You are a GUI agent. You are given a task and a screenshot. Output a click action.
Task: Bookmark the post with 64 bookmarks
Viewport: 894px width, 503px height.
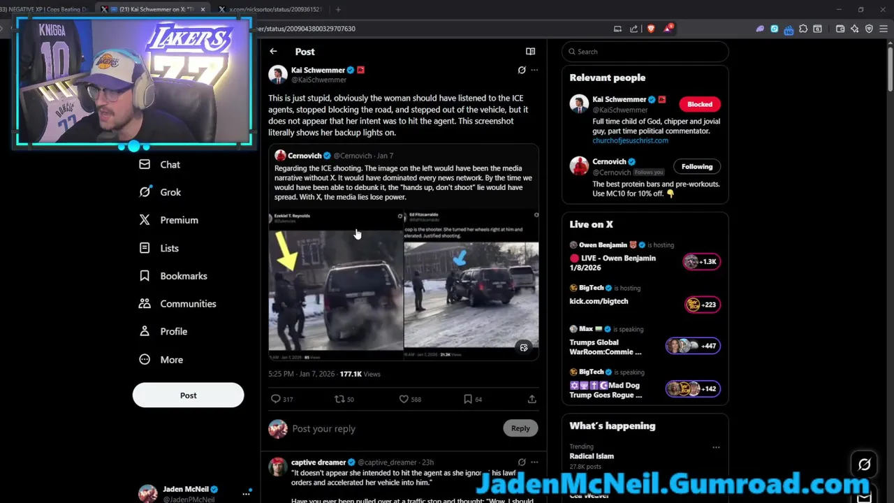click(x=473, y=399)
